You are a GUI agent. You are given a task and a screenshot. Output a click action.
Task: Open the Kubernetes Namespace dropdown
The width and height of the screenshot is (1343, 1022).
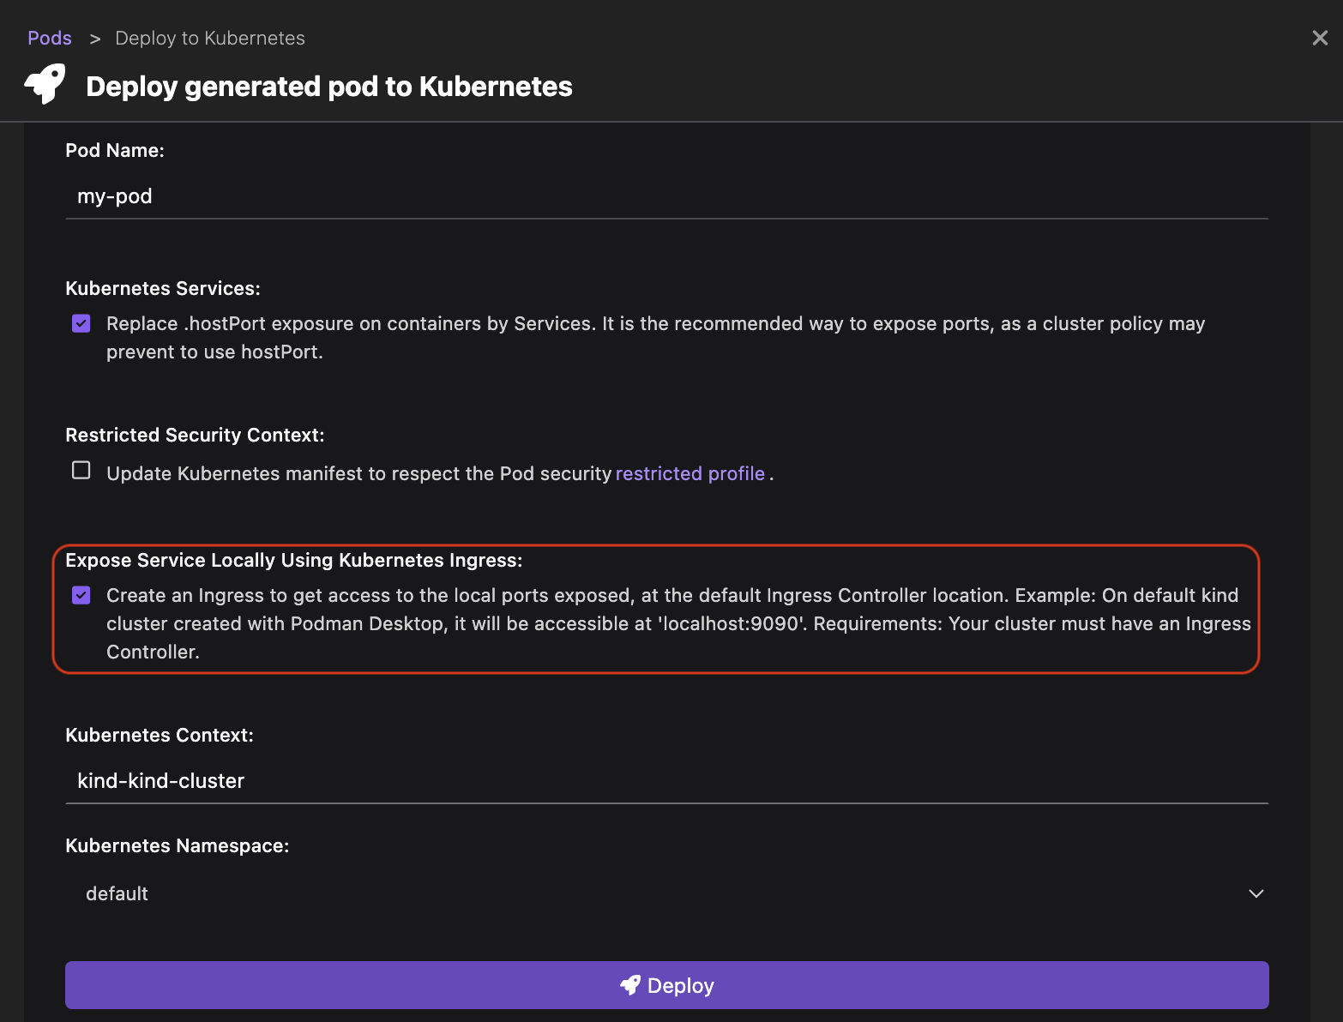coord(665,893)
